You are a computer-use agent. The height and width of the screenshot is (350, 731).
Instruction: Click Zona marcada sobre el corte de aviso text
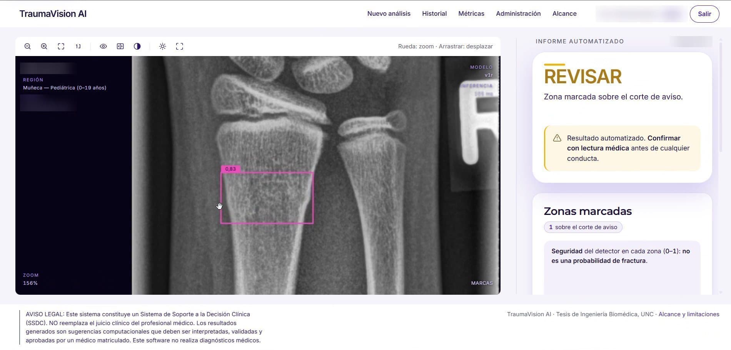(613, 97)
